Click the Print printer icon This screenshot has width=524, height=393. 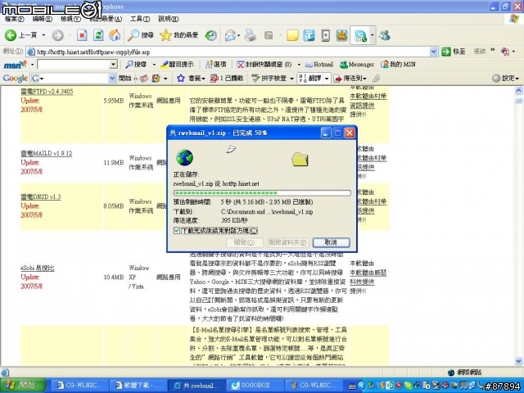tap(251, 35)
